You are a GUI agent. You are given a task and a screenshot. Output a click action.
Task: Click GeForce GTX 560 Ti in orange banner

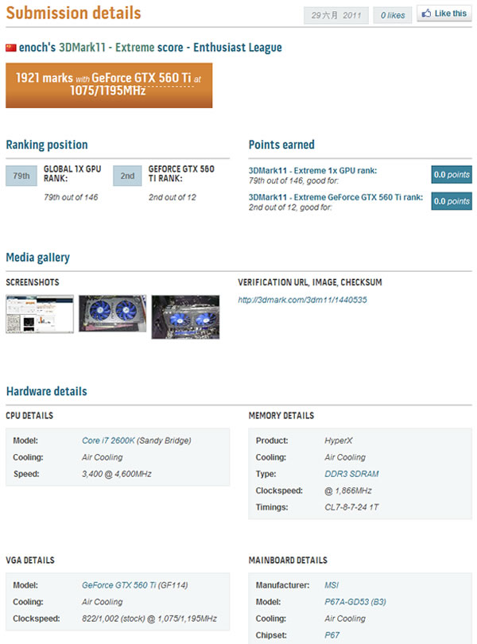click(141, 78)
